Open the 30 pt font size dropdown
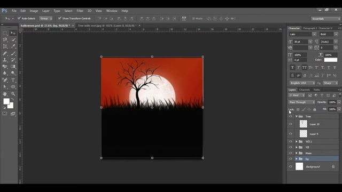342x192 pixels. (x=310, y=42)
